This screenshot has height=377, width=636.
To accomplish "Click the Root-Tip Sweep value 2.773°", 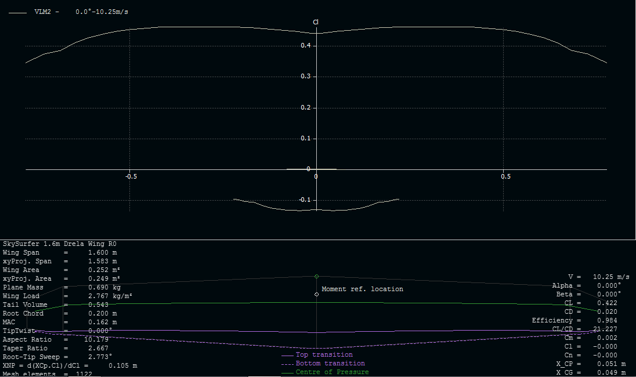I will (x=100, y=357).
